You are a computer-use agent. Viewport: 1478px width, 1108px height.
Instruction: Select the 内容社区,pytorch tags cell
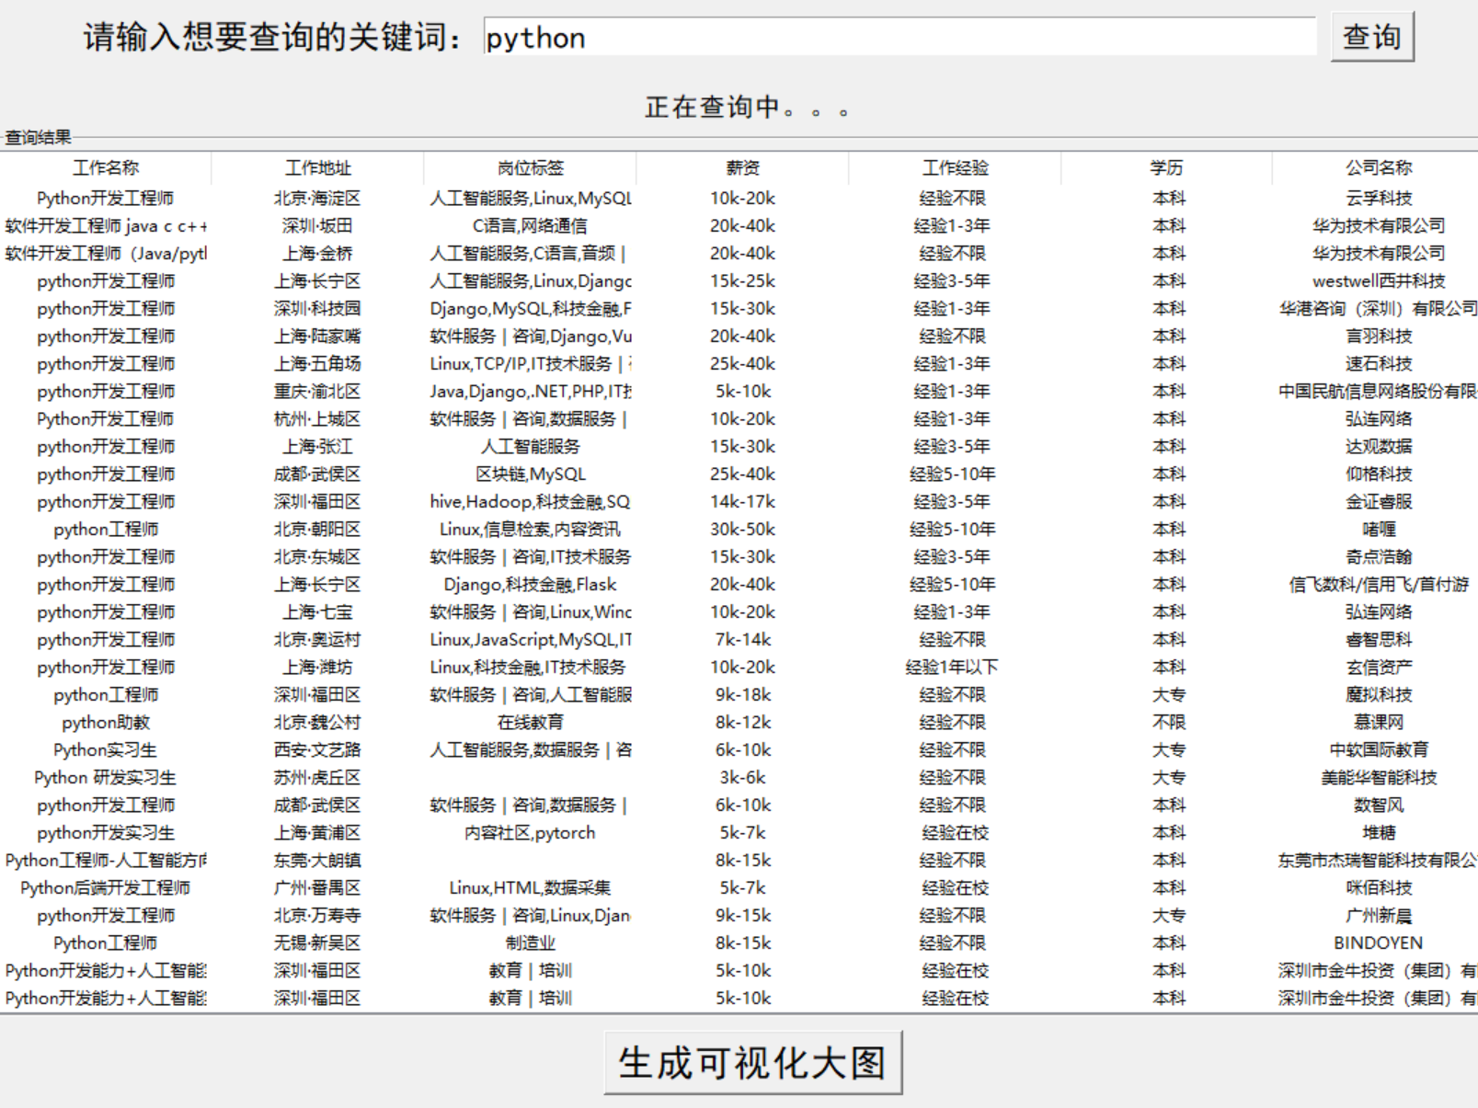pos(530,832)
